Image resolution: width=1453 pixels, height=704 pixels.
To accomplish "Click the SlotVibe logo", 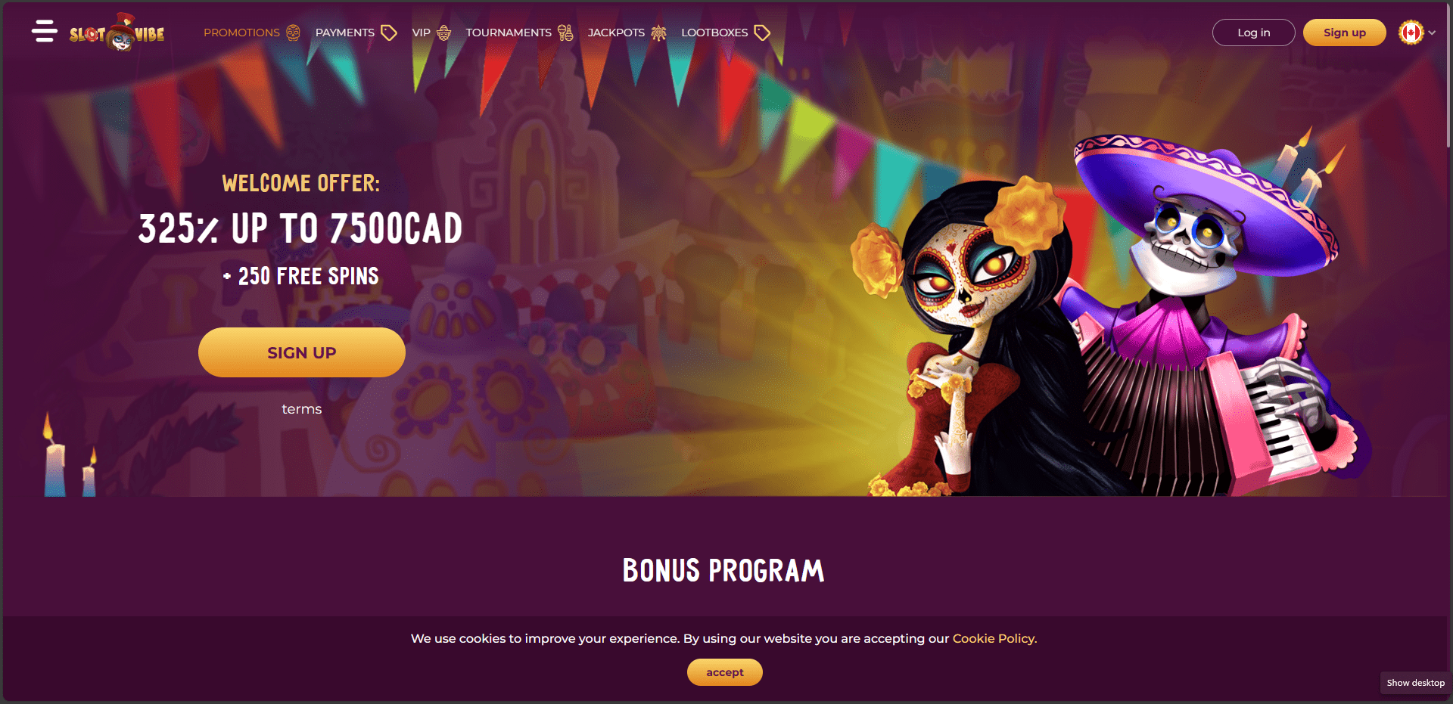I will pos(117,33).
